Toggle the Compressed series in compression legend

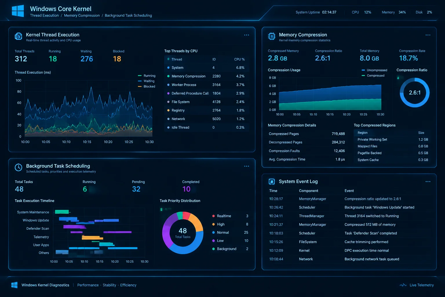pos(373,75)
